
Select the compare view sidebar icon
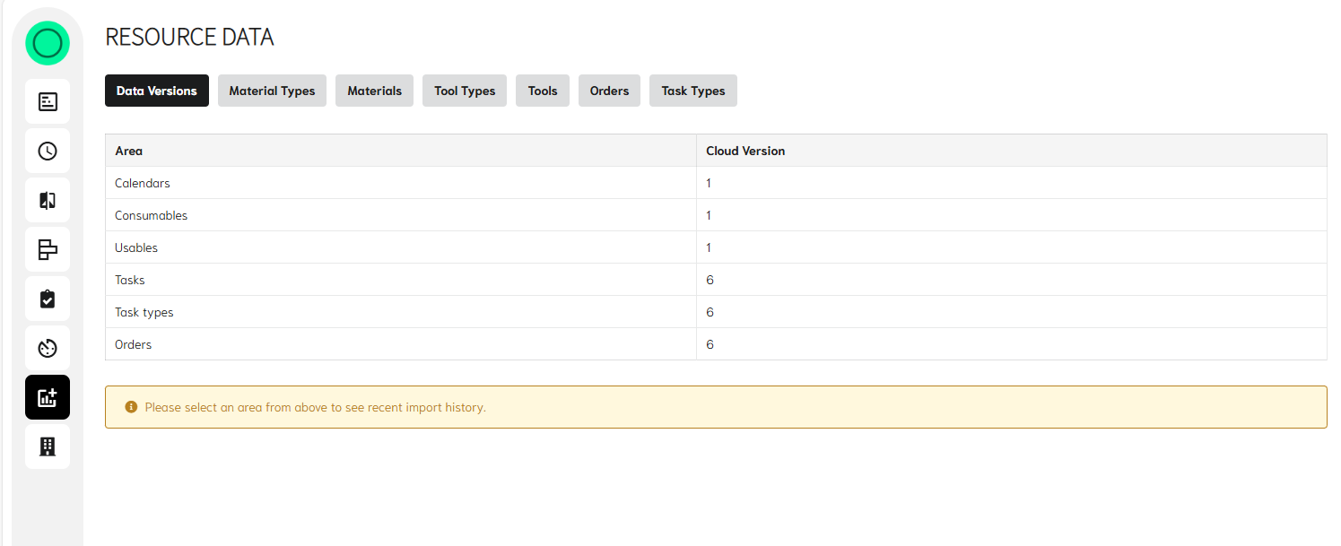point(48,200)
